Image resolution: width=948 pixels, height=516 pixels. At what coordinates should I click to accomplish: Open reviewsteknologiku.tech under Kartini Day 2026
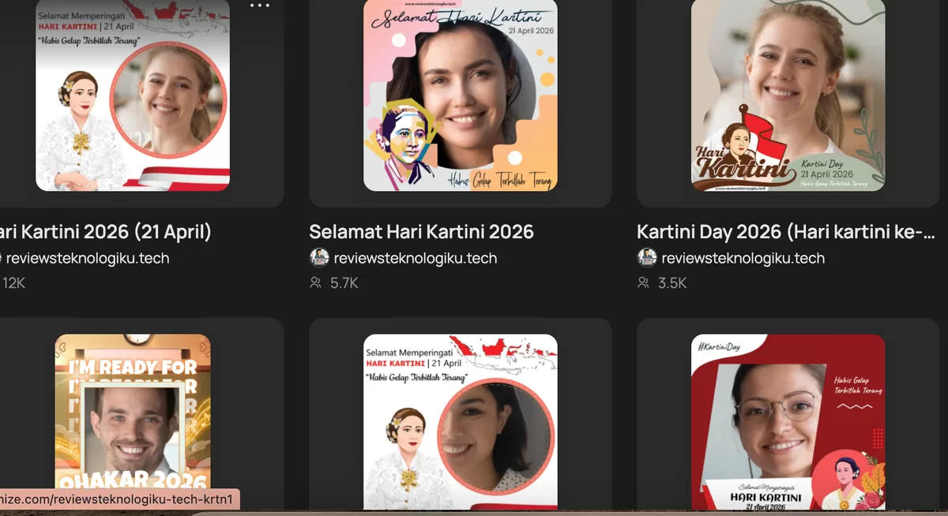[743, 258]
